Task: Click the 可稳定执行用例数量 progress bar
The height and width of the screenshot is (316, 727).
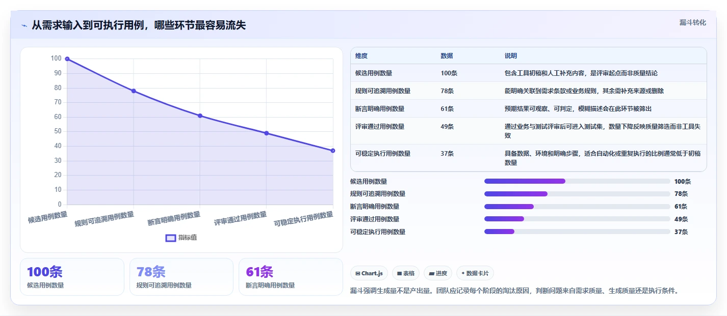Action: coord(577,232)
